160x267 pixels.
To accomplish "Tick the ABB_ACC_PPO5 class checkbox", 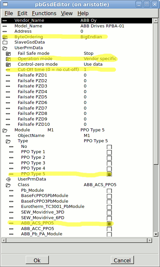I will coord(109,229).
